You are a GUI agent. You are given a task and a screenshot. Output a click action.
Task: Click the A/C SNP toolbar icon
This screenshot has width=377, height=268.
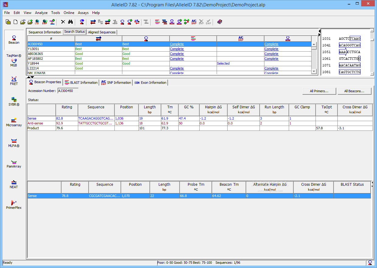194,22
